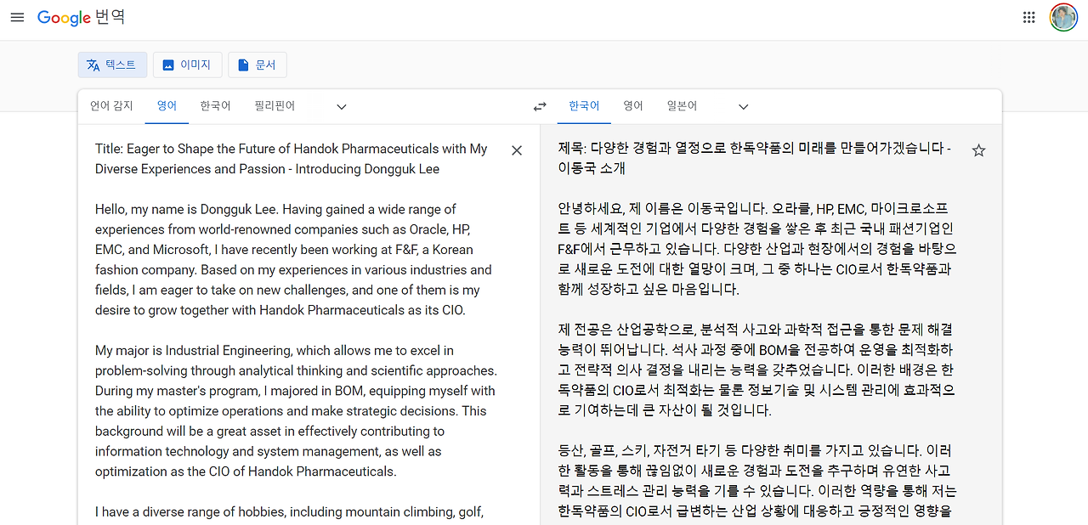Open your Google account profile avatar
Screen dimensions: 1088x525
click(1063, 17)
